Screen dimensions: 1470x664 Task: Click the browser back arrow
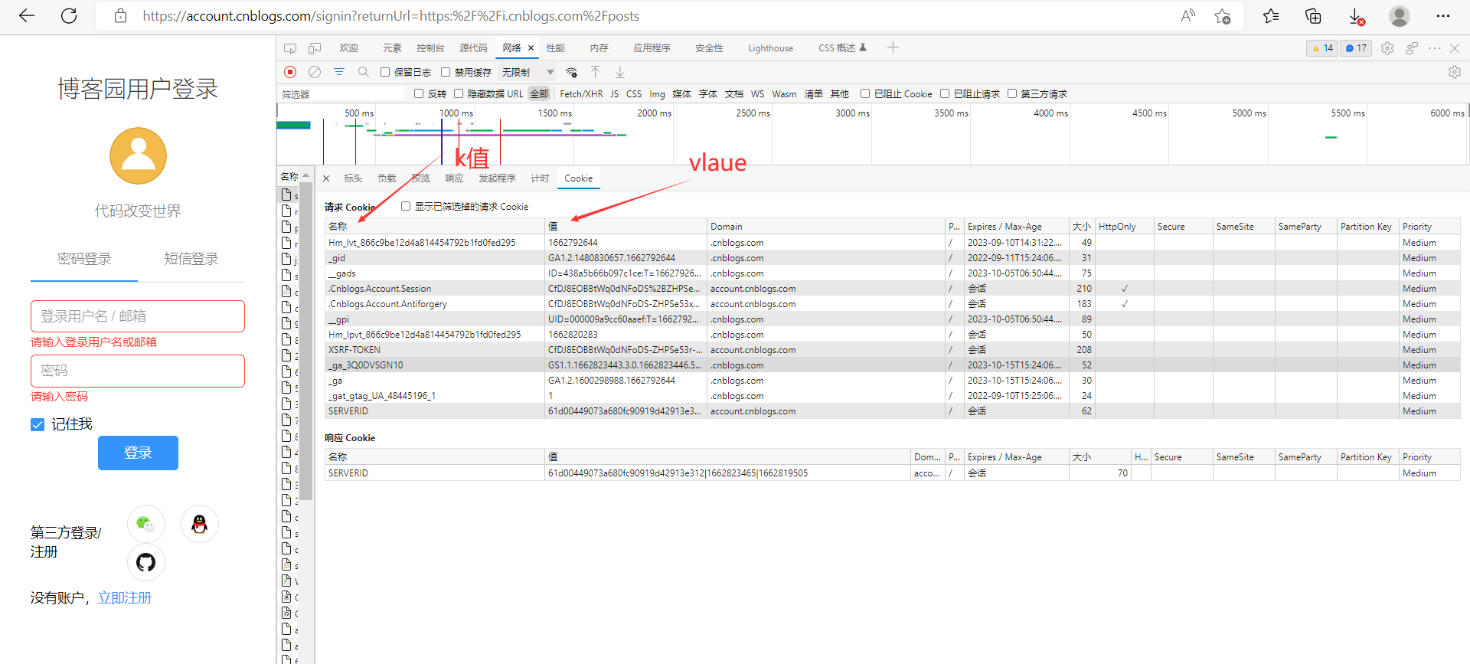click(x=27, y=15)
